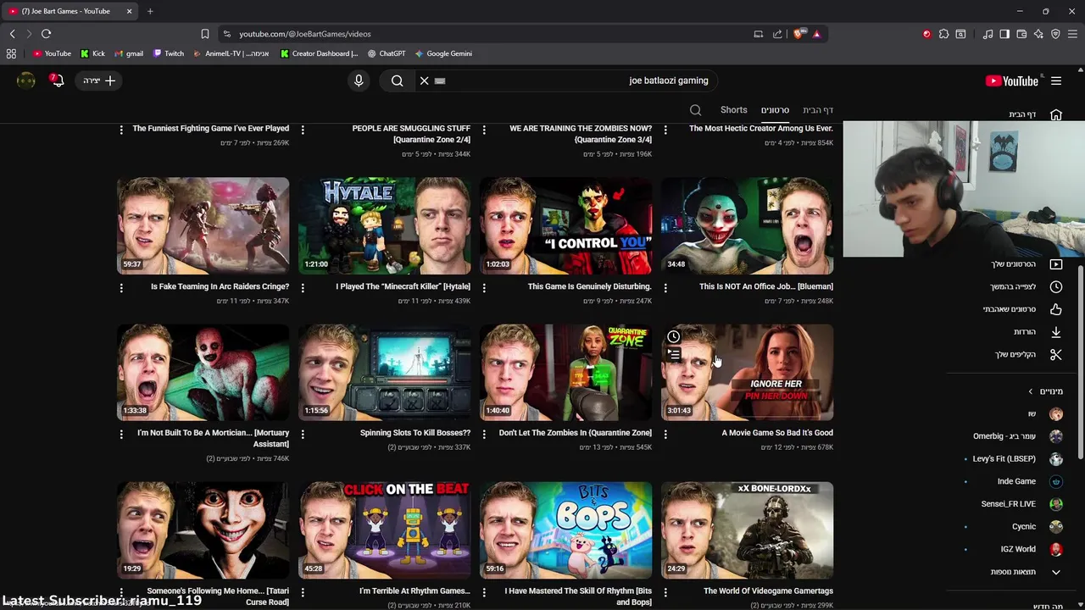Screen dimensions: 1085x610
Task: Open Leo AI sparkle icon
Action: tap(1038, 34)
